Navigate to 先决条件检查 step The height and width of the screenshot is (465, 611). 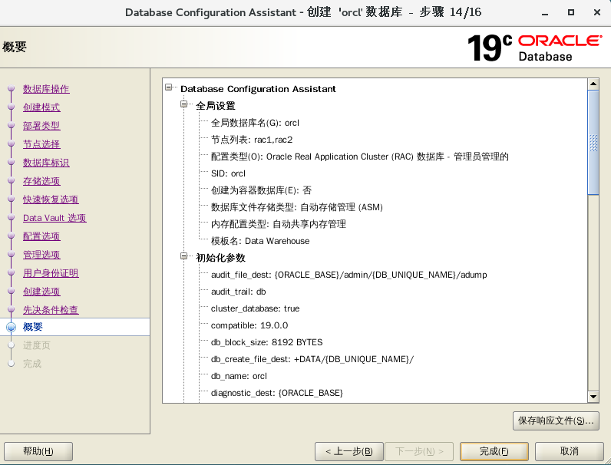(x=51, y=310)
